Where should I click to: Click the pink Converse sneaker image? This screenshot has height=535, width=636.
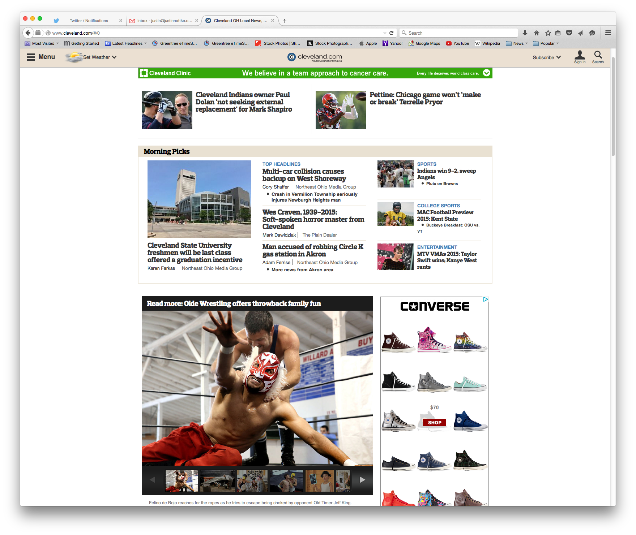pyautogui.click(x=434, y=340)
